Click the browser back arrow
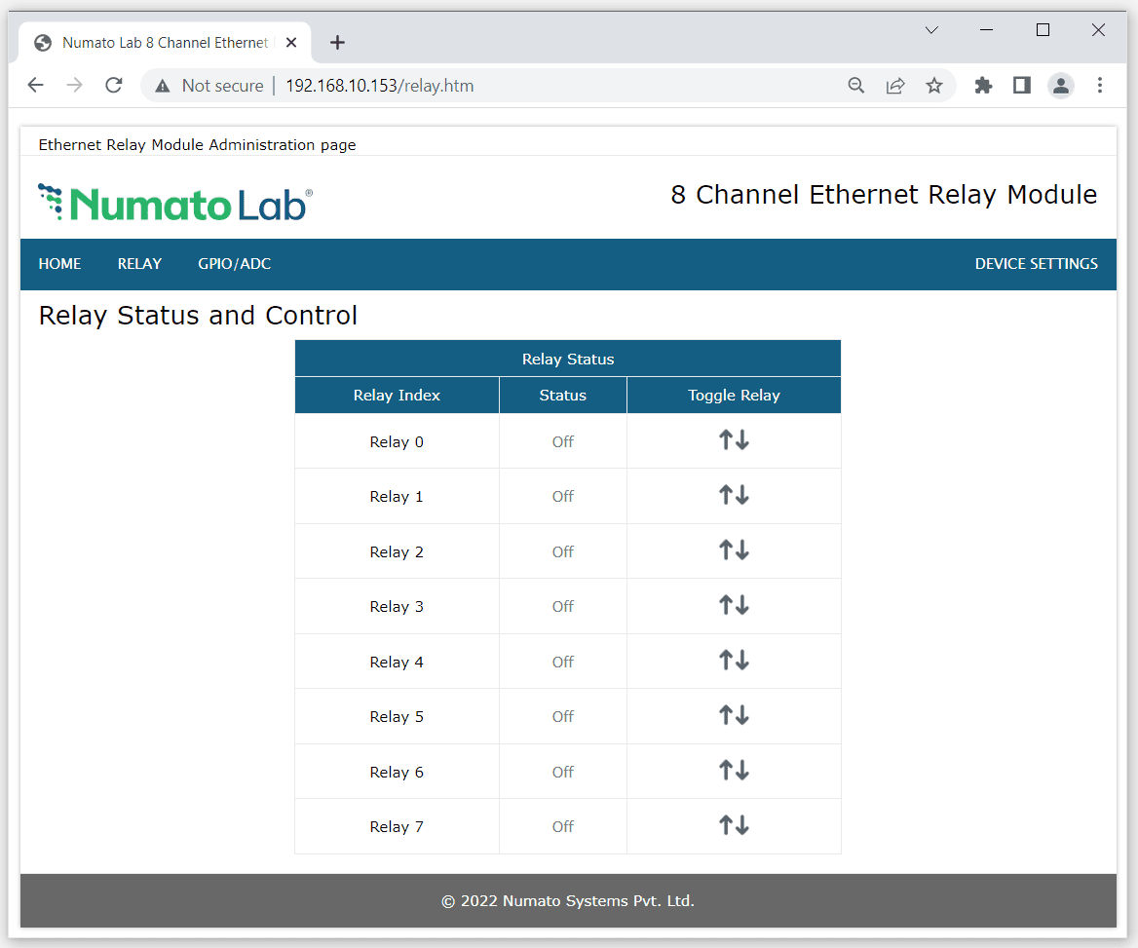The width and height of the screenshot is (1138, 948). click(x=36, y=86)
